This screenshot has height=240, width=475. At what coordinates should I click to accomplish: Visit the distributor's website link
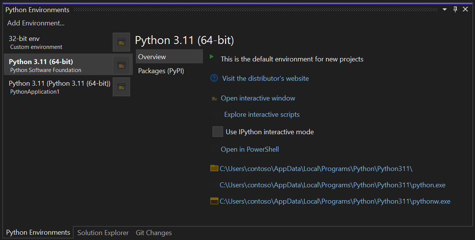pyautogui.click(x=266, y=78)
